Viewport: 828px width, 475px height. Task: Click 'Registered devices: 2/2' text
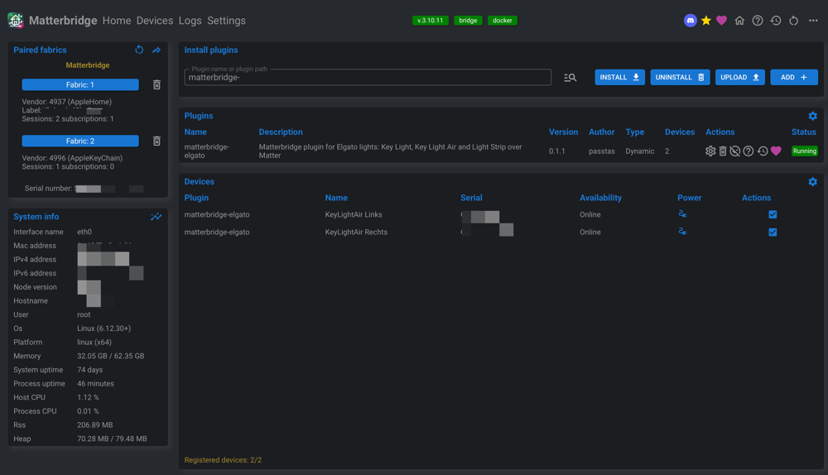point(223,460)
